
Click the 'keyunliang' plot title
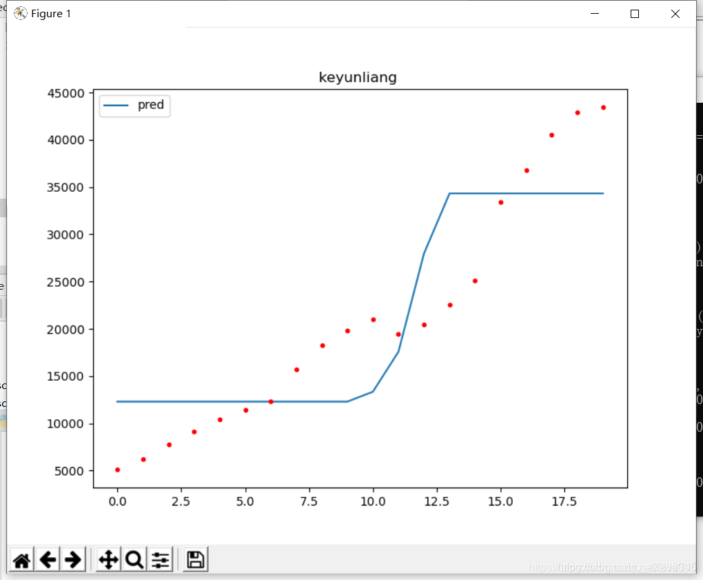click(x=358, y=77)
